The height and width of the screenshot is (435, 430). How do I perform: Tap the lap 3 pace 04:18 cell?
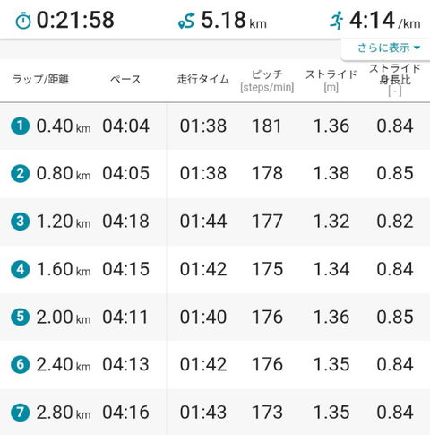click(x=125, y=222)
